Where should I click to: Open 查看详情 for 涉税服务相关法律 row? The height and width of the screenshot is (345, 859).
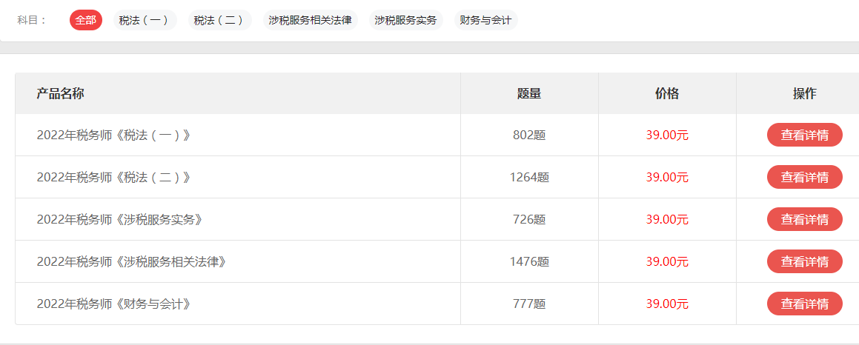(x=804, y=261)
